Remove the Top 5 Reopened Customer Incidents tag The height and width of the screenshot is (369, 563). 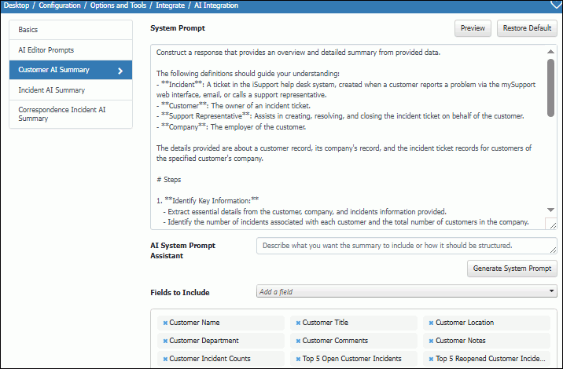pos(431,359)
